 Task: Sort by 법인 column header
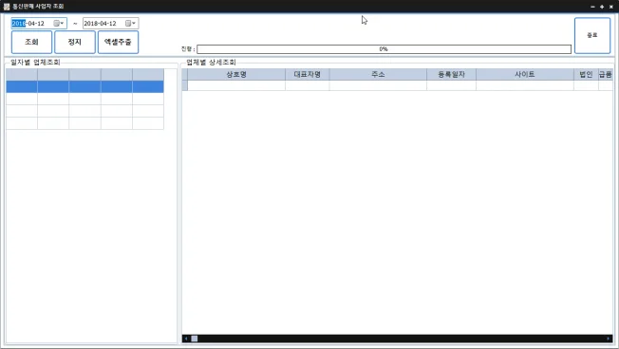tap(586, 74)
